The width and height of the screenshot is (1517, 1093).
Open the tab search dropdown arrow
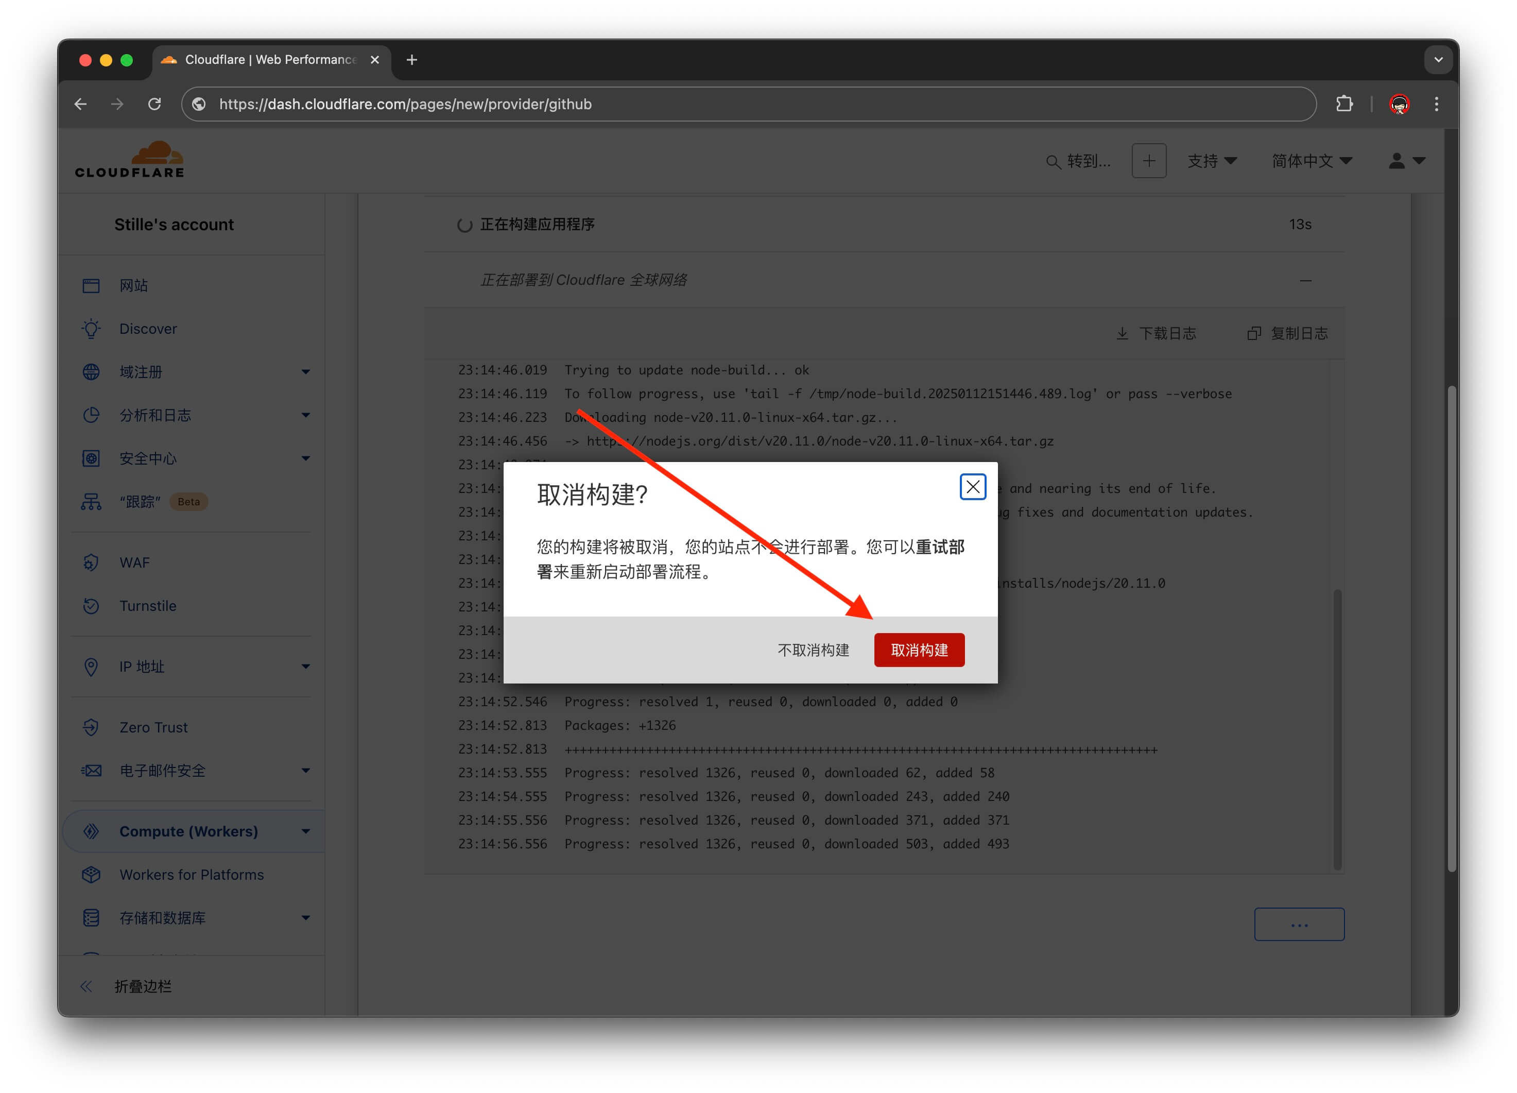pos(1438,60)
